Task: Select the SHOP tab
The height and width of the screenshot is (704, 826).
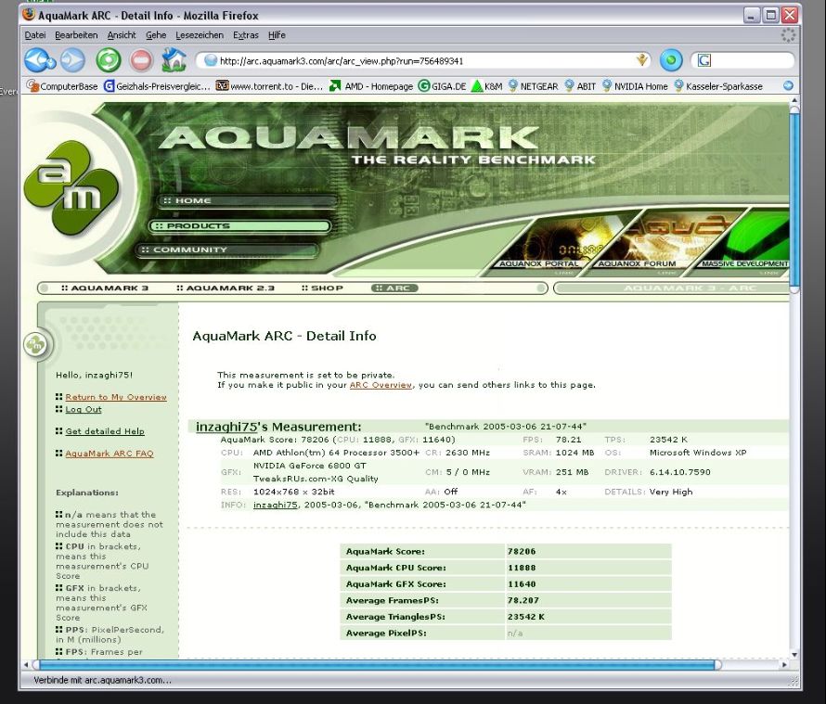Action: [x=322, y=288]
